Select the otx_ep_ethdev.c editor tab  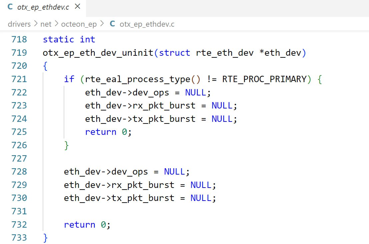pyautogui.click(x=43, y=8)
